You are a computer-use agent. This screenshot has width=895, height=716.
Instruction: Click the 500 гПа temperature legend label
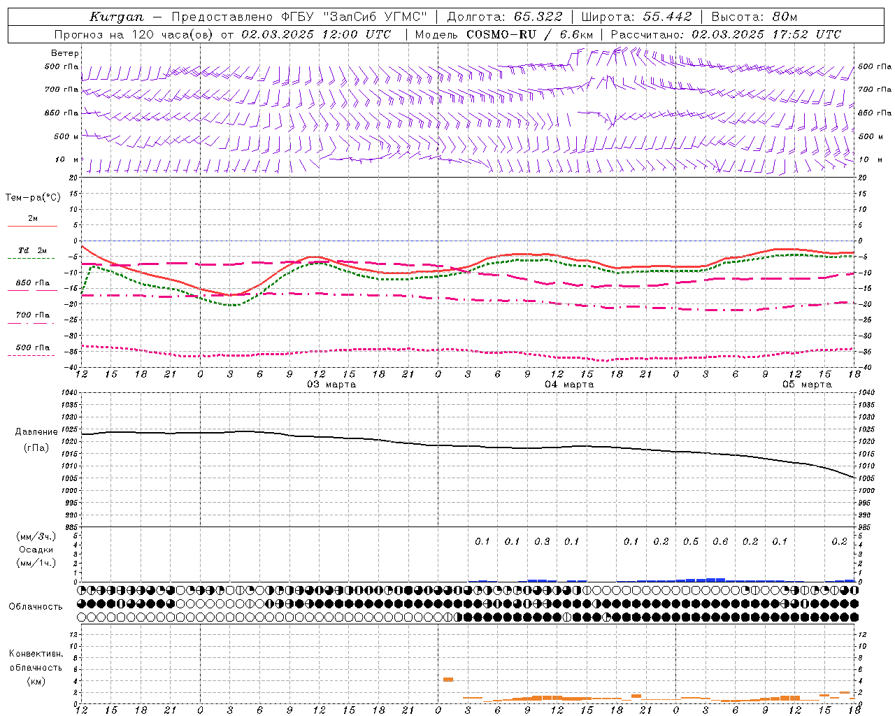point(33,348)
